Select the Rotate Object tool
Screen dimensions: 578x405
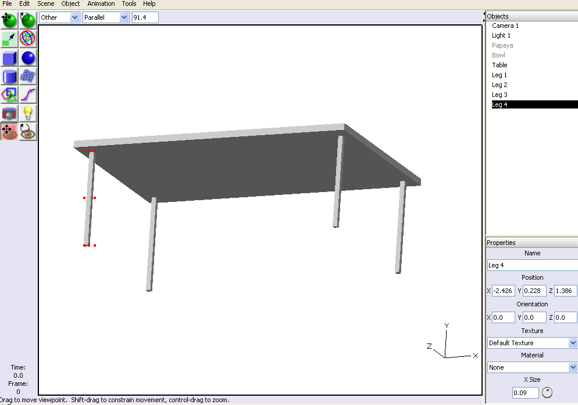coord(28,20)
